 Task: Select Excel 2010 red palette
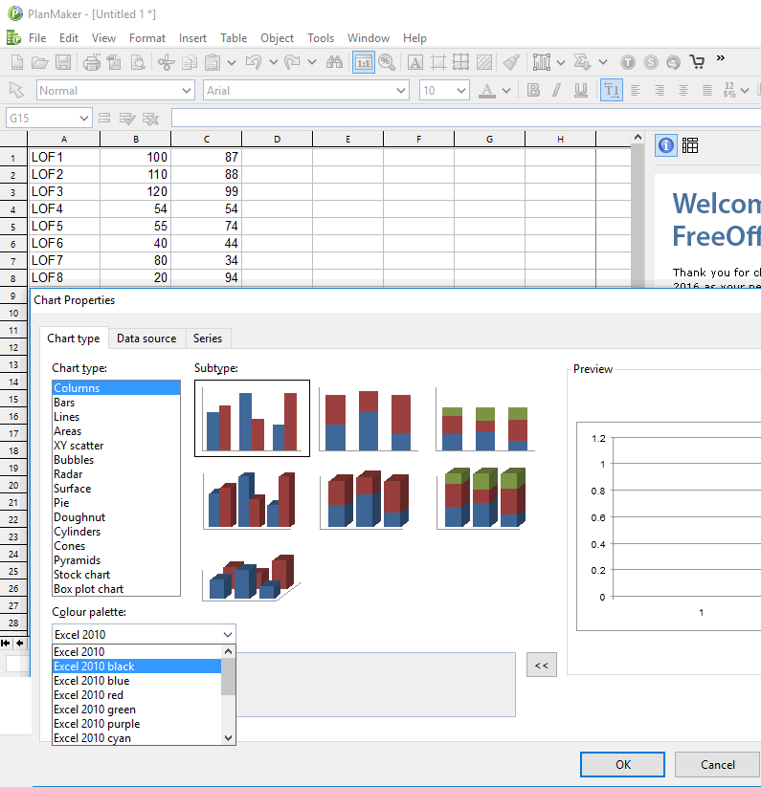coord(137,695)
